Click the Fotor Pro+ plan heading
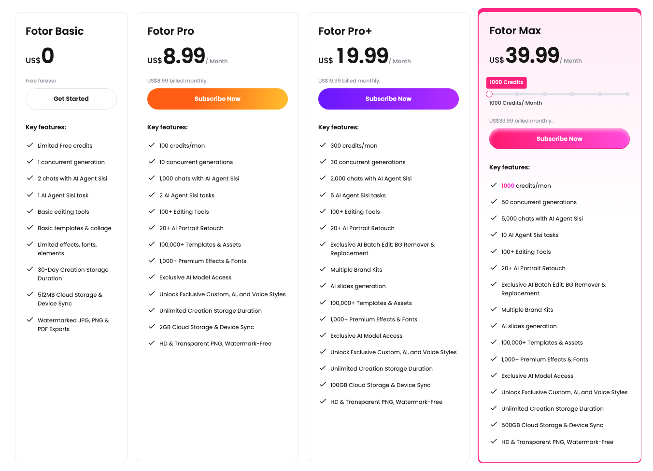The image size is (653, 471). point(345,31)
